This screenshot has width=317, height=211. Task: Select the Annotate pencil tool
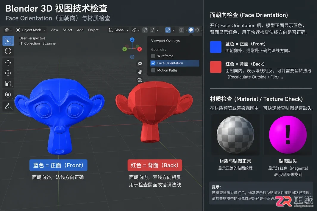pyautogui.click(x=8, y=106)
